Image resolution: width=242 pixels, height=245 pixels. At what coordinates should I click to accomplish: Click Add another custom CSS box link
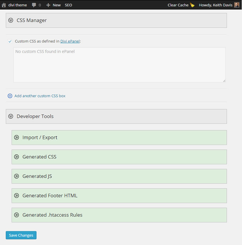click(40, 96)
